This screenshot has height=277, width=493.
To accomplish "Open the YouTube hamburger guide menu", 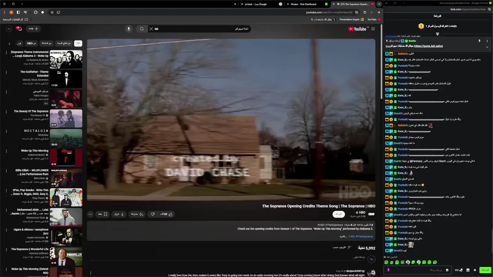I will 373,29.
